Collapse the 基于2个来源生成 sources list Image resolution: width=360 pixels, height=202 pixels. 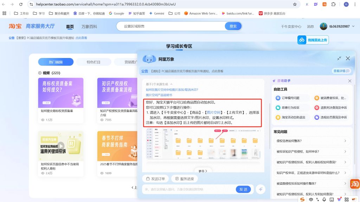click(171, 84)
